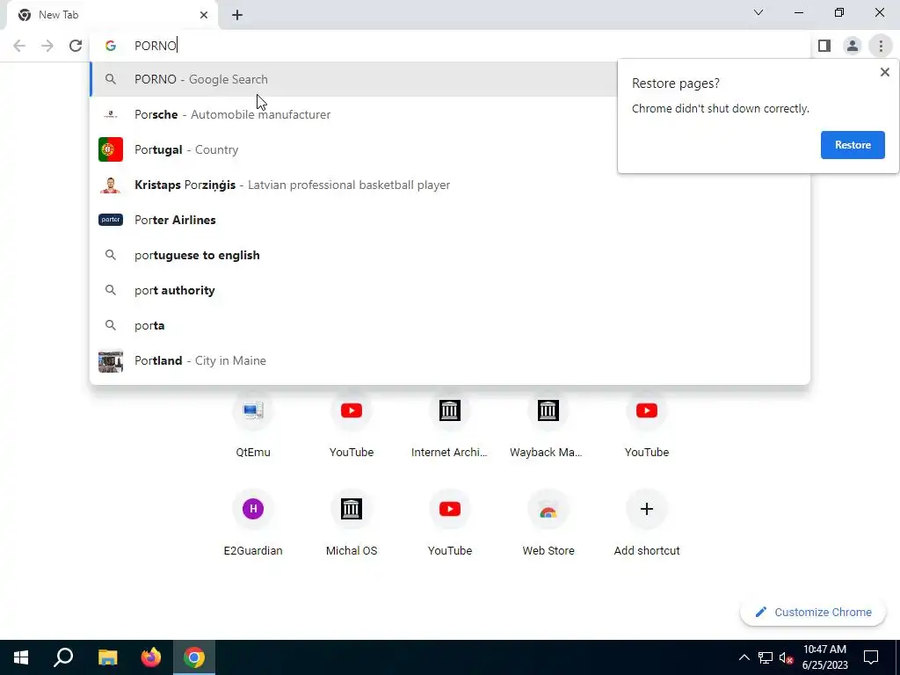Open the side panel icon

tap(824, 46)
